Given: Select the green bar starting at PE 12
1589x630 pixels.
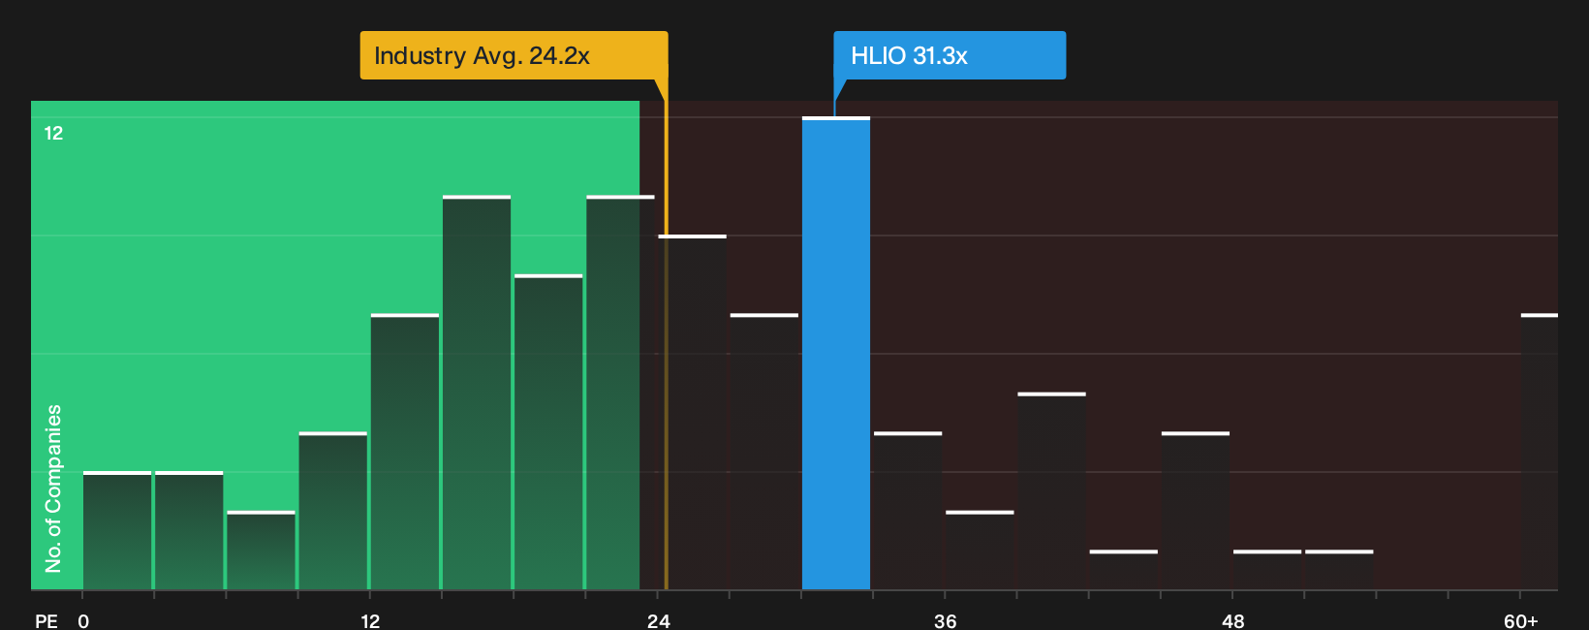Looking at the screenshot, I should tap(405, 453).
